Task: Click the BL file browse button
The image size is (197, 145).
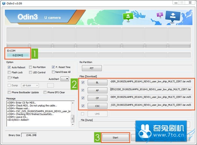Action: coord(98,83)
